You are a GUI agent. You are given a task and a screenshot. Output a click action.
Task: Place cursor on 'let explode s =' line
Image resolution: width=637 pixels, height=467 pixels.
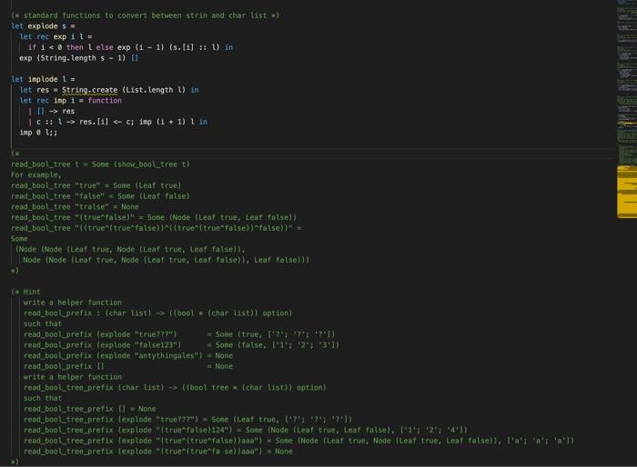coord(43,26)
